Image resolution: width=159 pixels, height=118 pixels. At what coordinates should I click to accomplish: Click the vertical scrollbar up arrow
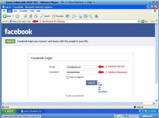pos(156,25)
